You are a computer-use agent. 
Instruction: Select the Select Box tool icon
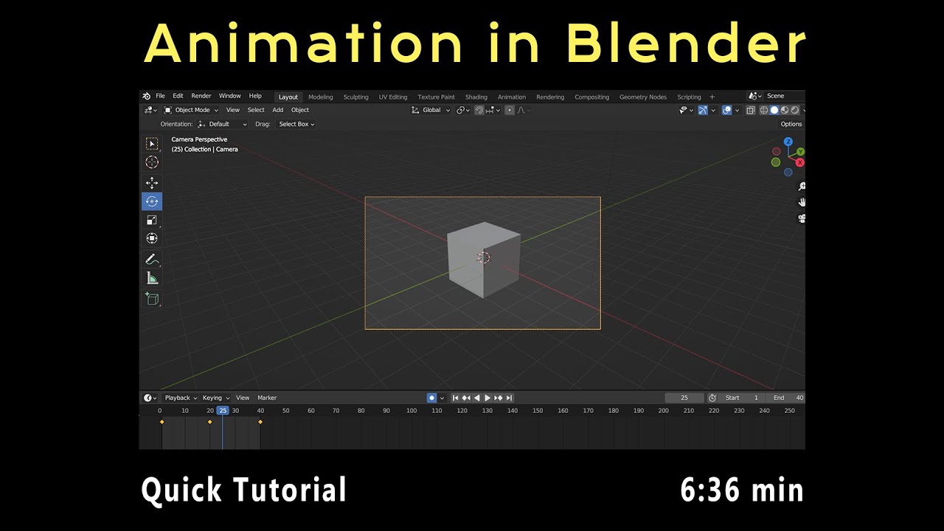click(x=152, y=144)
